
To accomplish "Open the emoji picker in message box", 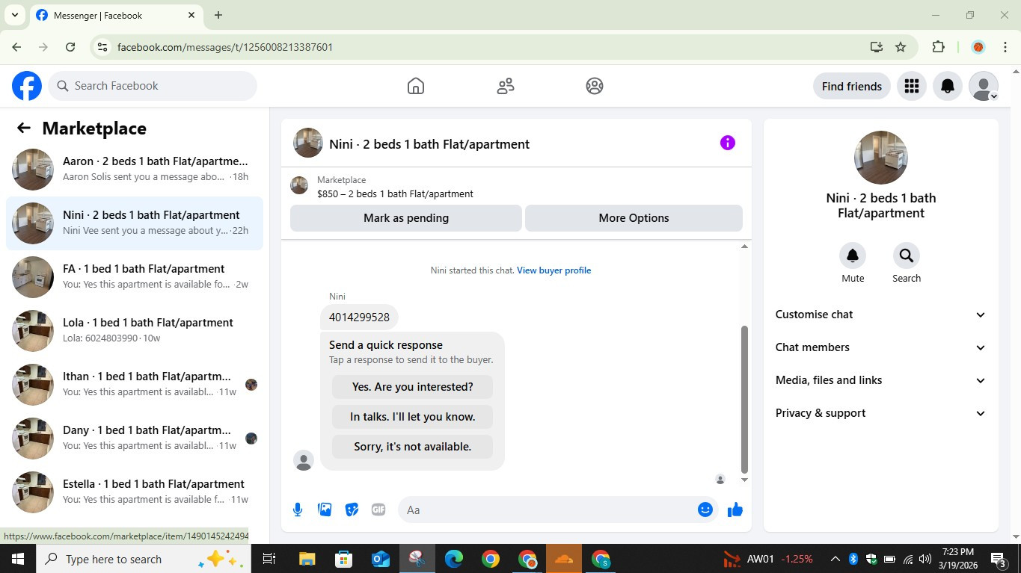I will [x=705, y=509].
